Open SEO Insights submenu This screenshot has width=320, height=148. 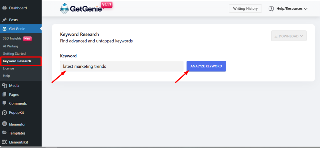(12, 38)
